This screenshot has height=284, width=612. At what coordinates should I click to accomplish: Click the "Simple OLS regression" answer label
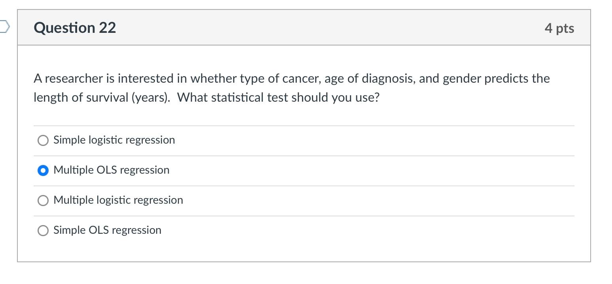pyautogui.click(x=108, y=230)
